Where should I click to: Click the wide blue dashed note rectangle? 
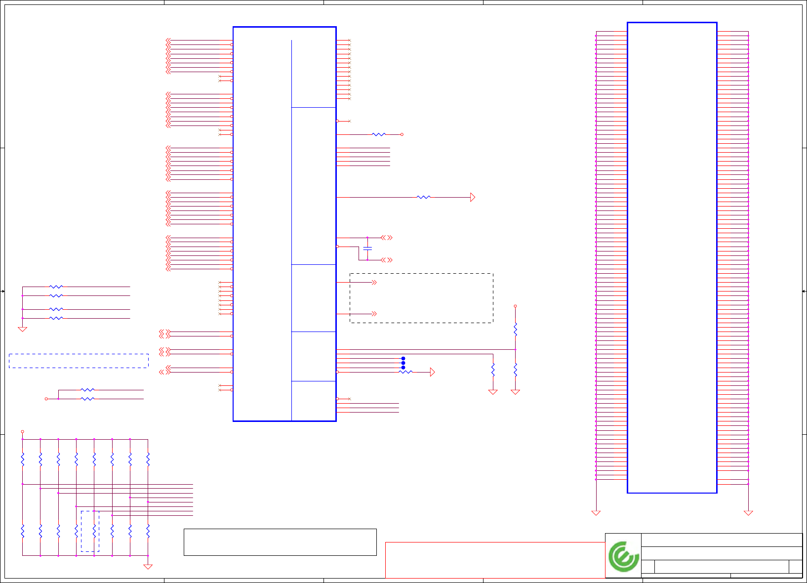click(79, 361)
